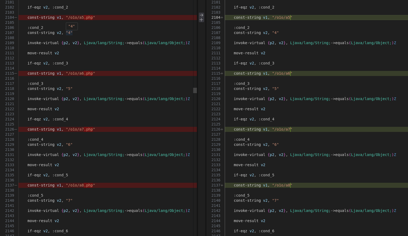Click line number 2115 in left gutter
408x236 pixels.
(10, 73)
